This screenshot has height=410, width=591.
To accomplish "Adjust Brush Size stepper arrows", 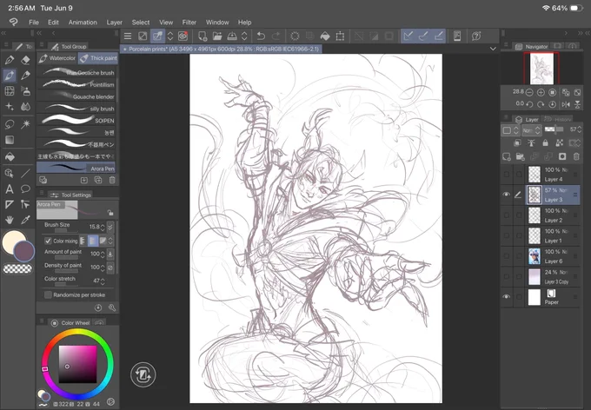I will pos(103,227).
